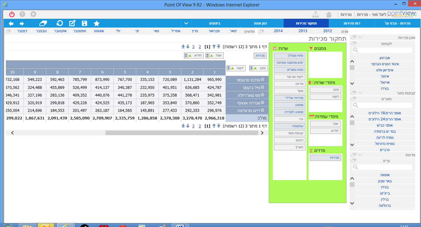Screen dimensions: 421x227
Task: Expand the פפ גוארדיולה row
Action: pos(263,95)
